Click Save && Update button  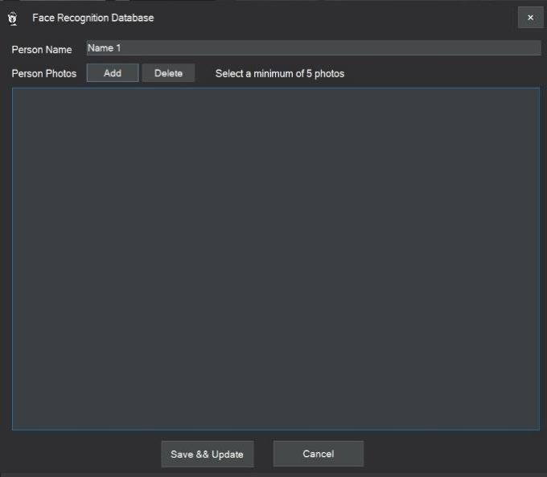pyautogui.click(x=208, y=454)
